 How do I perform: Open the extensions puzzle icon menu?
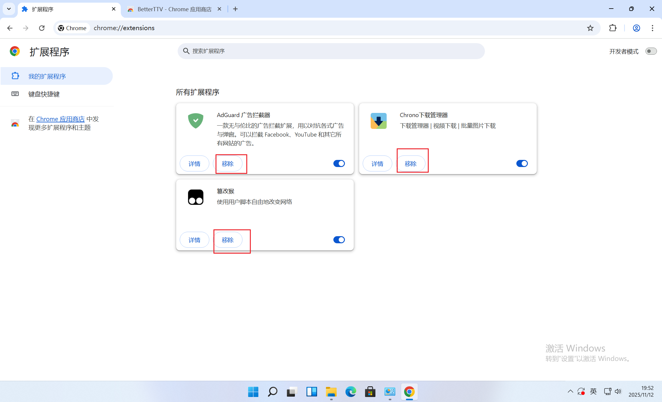[x=613, y=28]
